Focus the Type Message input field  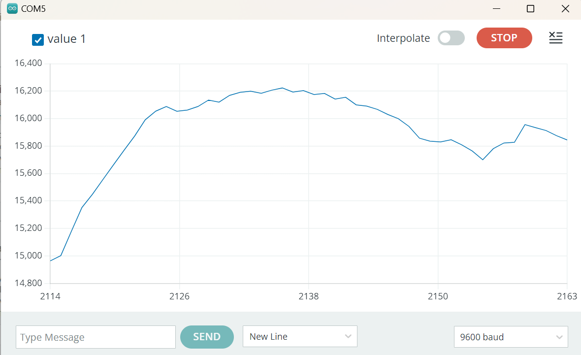coord(96,337)
